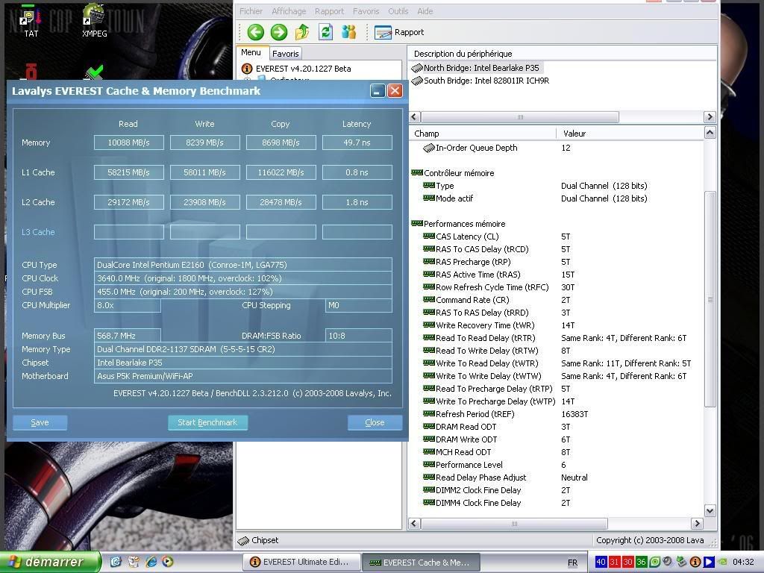Click the green Forward arrow toolbar icon

pyautogui.click(x=279, y=32)
